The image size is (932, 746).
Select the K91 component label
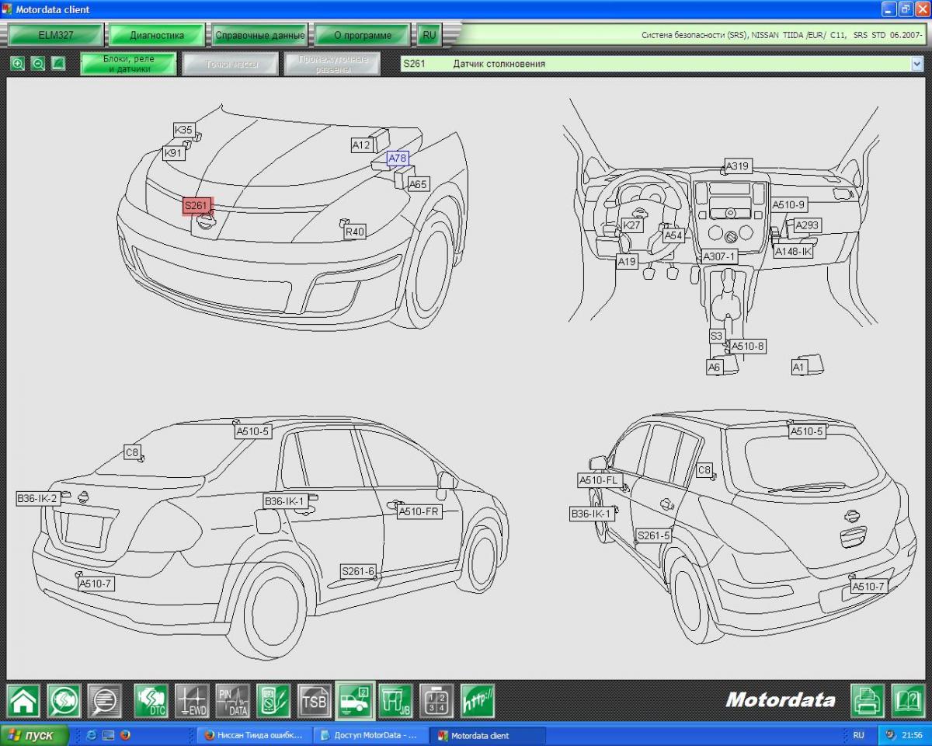[173, 154]
